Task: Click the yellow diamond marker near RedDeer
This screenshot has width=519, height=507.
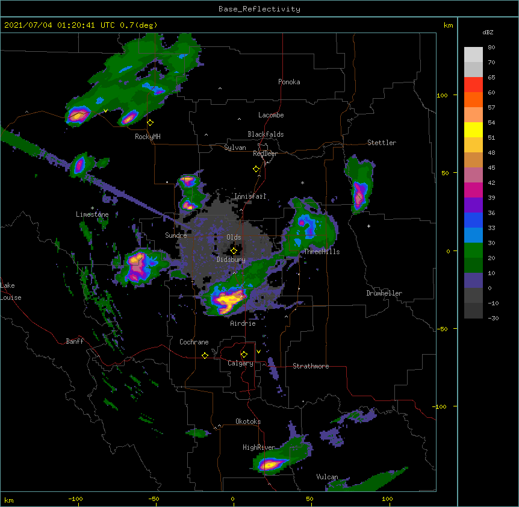Action: tap(256, 169)
